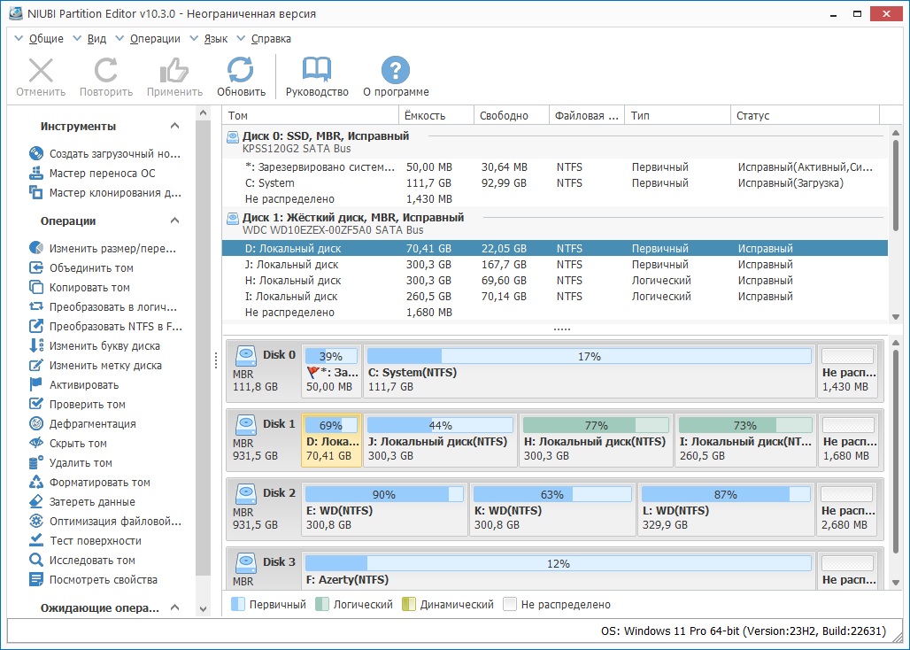
Task: Open the Руководство manual icon
Action: tap(317, 77)
